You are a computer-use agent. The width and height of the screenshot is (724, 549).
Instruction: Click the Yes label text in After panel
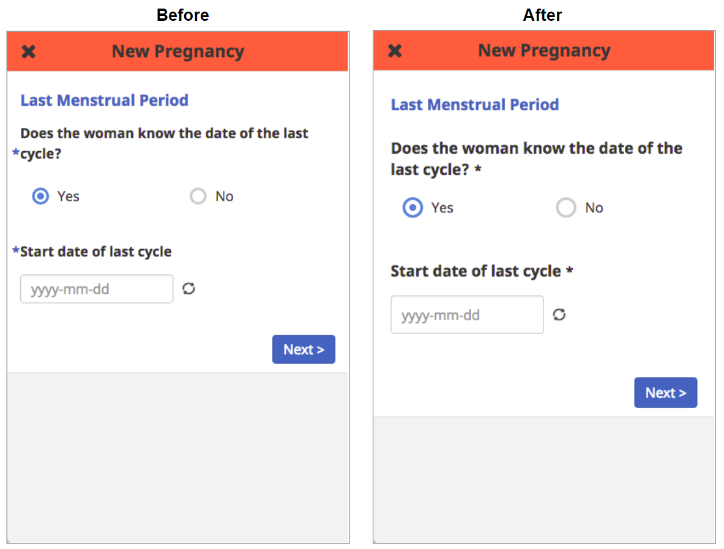click(442, 207)
